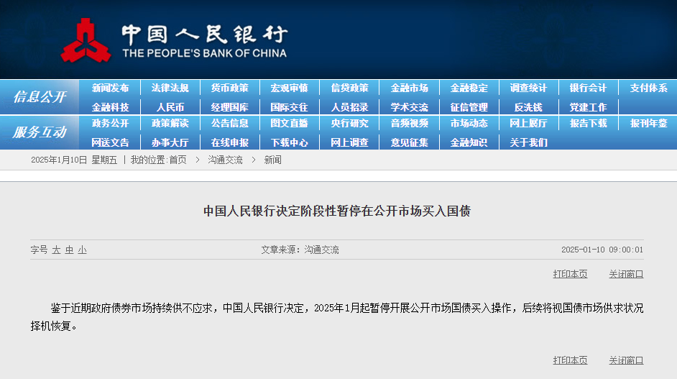
Task: Click upper 打印本页 link
Action: coord(570,274)
